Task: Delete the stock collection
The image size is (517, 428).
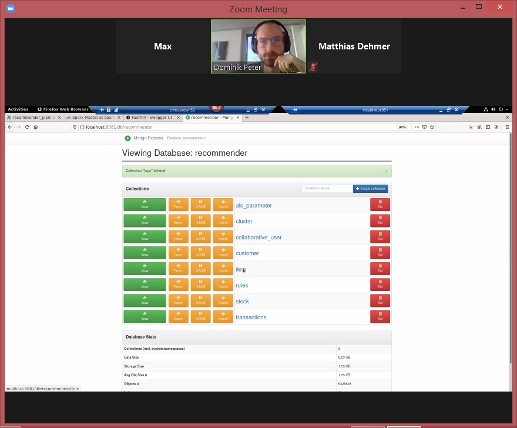Action: coord(380,301)
